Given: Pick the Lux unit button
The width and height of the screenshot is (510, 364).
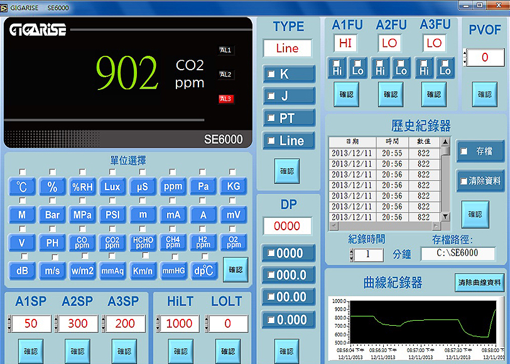Looking at the screenshot, I should point(112,186).
